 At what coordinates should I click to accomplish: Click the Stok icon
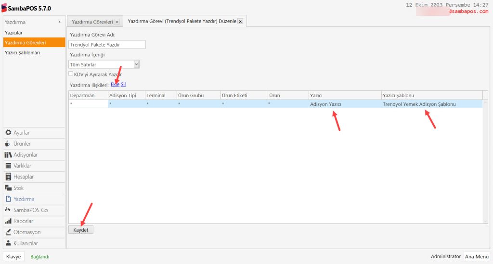tap(8, 188)
